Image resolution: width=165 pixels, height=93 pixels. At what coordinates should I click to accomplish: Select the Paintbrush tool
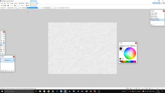[2, 45]
